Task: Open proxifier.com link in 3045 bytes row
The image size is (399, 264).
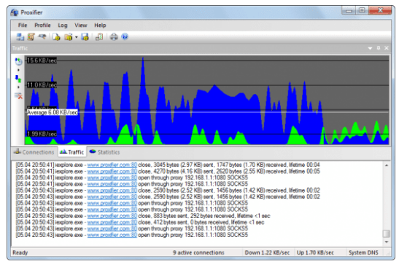Action: pos(112,165)
